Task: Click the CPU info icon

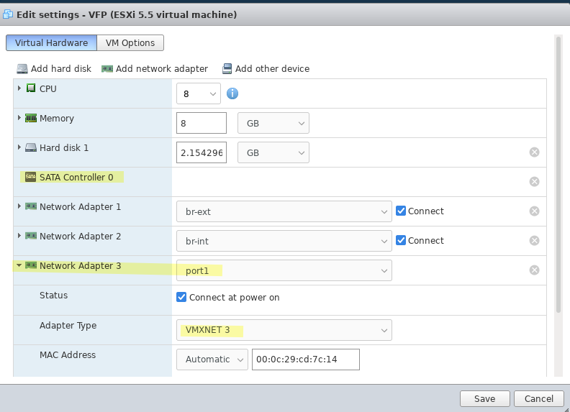Action: (232, 93)
